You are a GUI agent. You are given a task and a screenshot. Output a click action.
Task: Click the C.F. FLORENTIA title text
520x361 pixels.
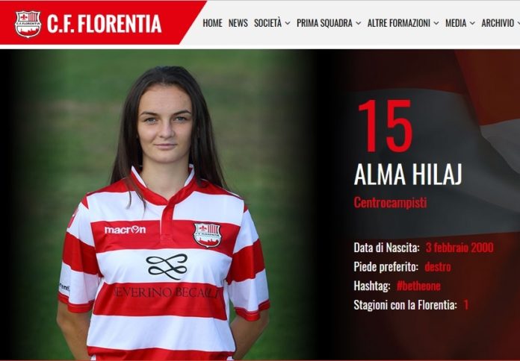[x=104, y=24]
